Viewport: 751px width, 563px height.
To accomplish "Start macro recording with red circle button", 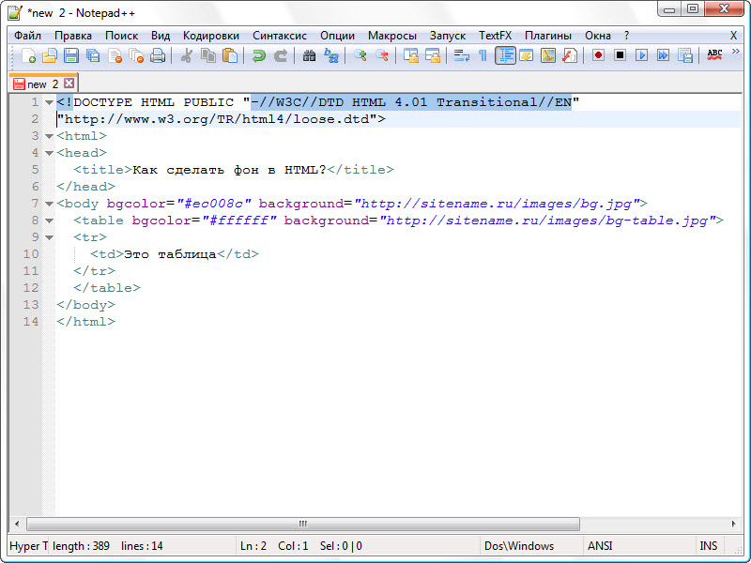I will 598,56.
